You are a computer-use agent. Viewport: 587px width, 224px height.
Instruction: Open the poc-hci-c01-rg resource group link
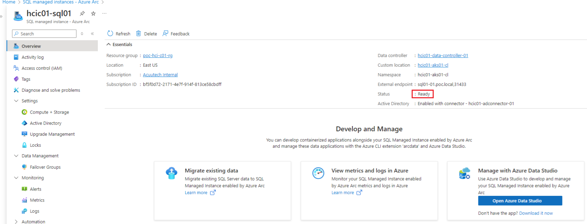pos(157,56)
